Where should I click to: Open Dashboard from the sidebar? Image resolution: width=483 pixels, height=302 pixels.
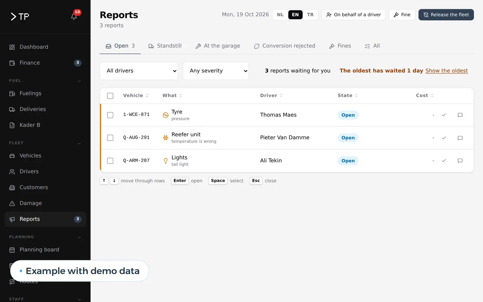coord(45,47)
